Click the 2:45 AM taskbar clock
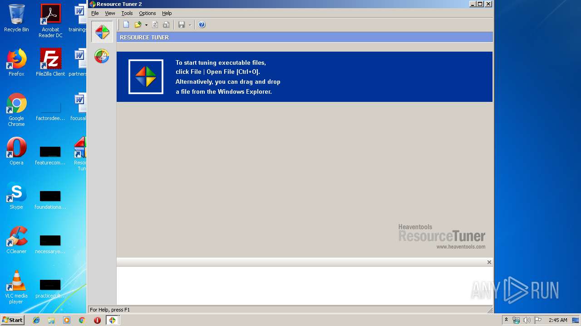 (558, 320)
